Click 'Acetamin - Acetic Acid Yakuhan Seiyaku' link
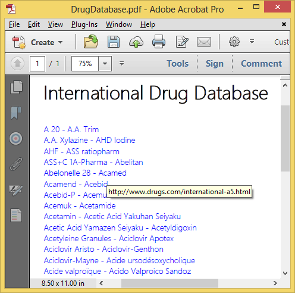This screenshot has height=293, width=295. 112,216
